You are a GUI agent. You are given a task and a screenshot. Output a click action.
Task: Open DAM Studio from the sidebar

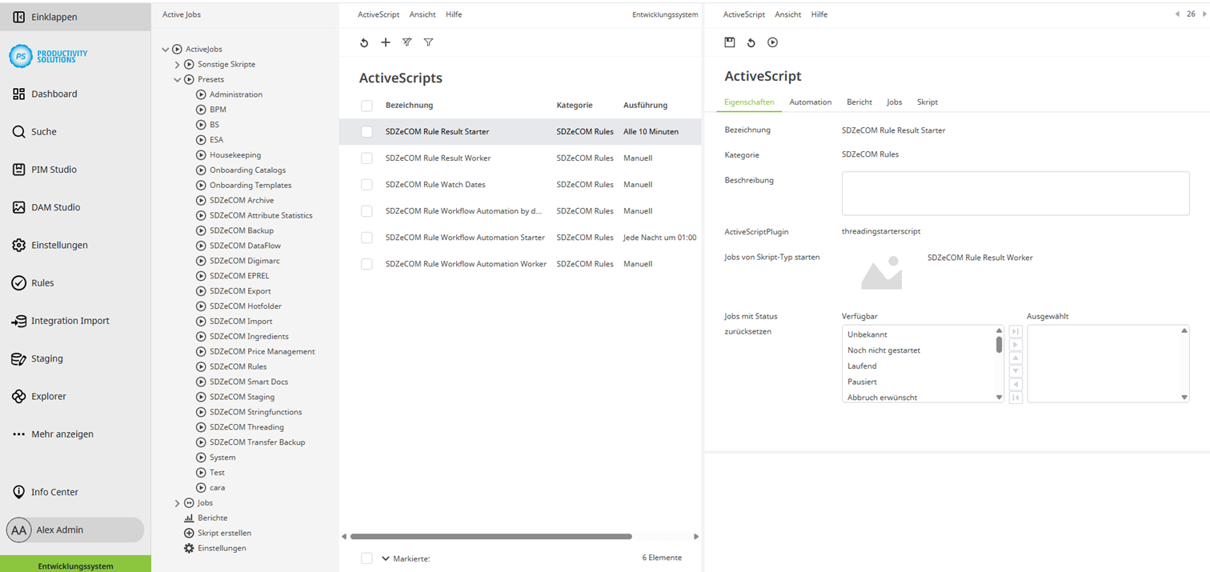pyautogui.click(x=55, y=207)
